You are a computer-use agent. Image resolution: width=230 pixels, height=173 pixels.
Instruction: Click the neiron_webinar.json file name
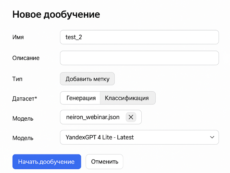point(93,117)
